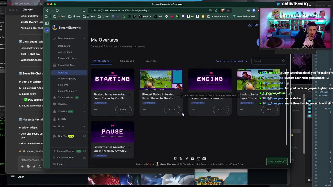Click the bookmark page icon by the URL bar
This screenshot has height=187, width=333.
(x=84, y=10)
